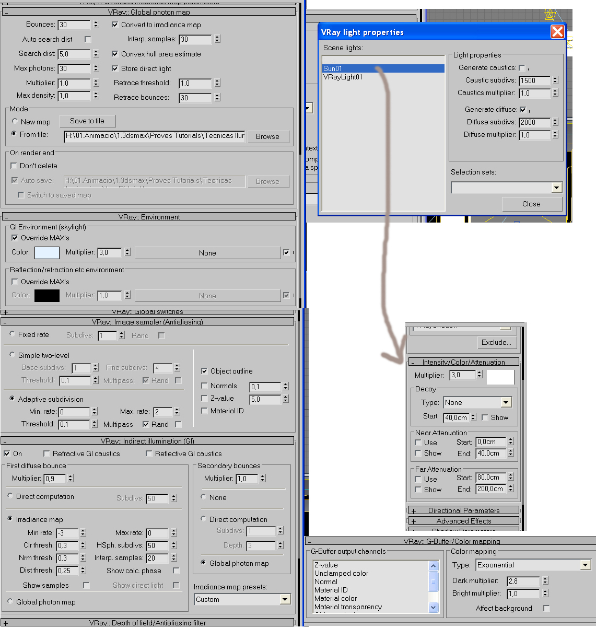The height and width of the screenshot is (628, 596).
Task: Toggle Convert to irradiance map checkbox
Action: coord(115,25)
